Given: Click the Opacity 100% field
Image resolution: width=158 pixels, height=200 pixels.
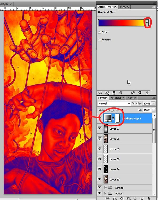Looking at the screenshot, I should point(147,104).
